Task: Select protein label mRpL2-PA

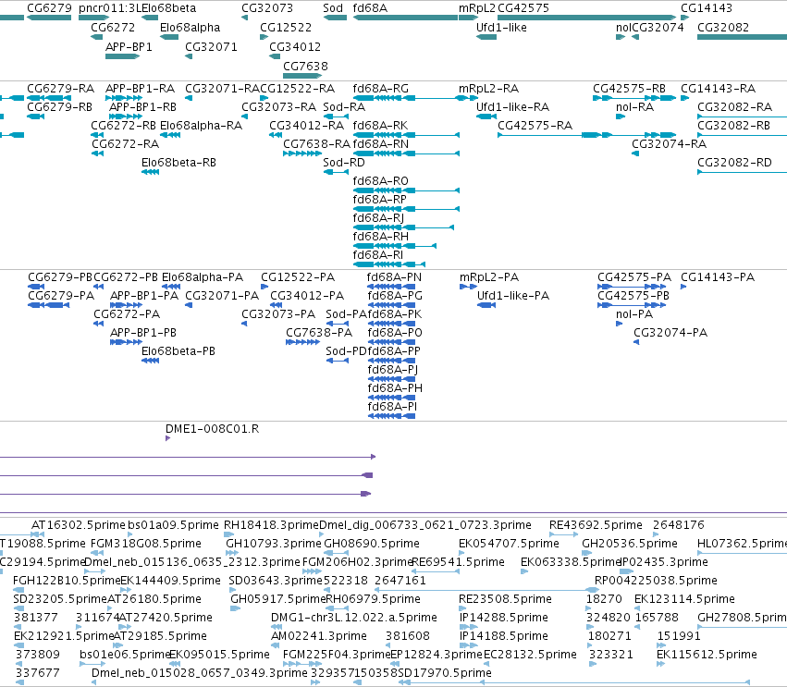Action: pos(489,277)
